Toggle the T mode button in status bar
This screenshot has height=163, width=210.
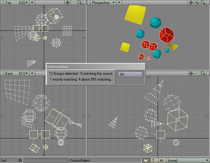153,160
